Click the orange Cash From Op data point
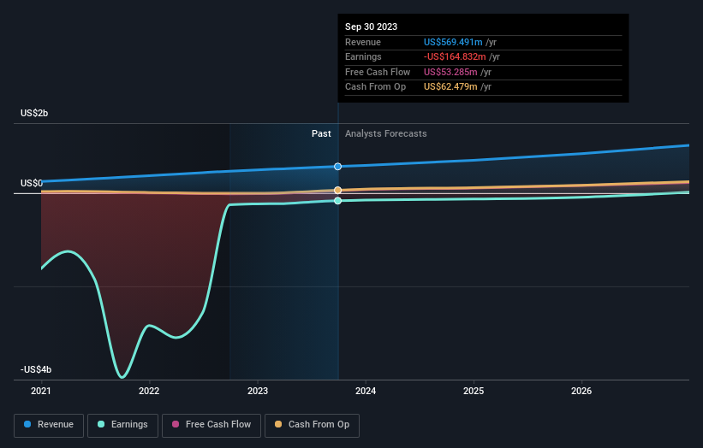 (337, 190)
